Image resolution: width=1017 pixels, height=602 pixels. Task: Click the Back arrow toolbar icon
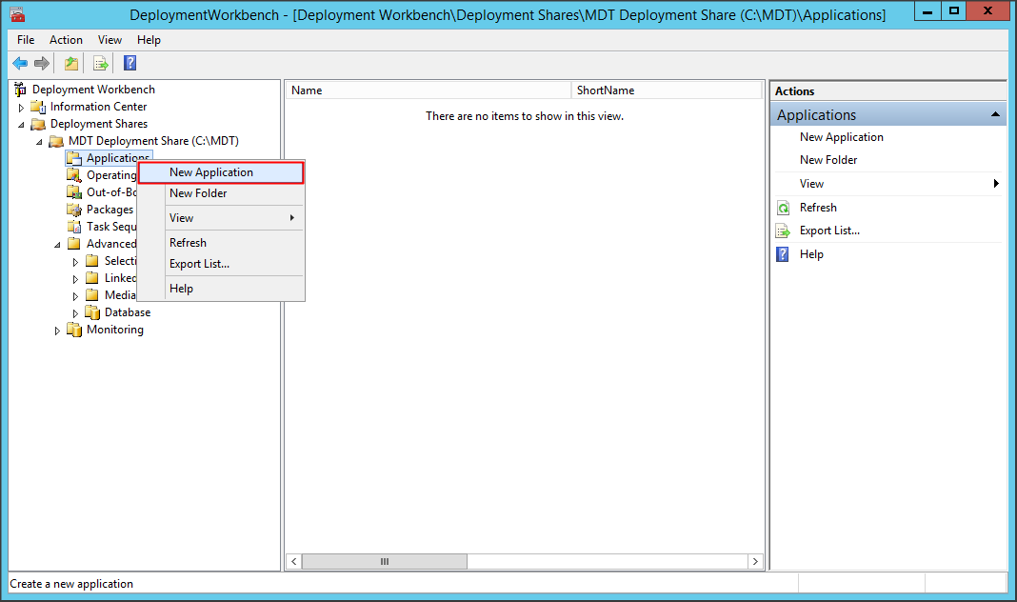[20, 64]
